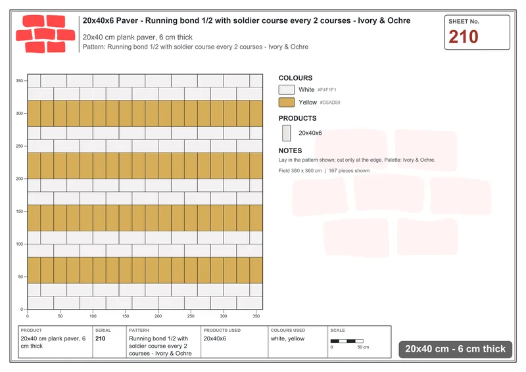The width and height of the screenshot is (526, 372).
Task: Click '167 pieces shown' text
Action: (349, 171)
